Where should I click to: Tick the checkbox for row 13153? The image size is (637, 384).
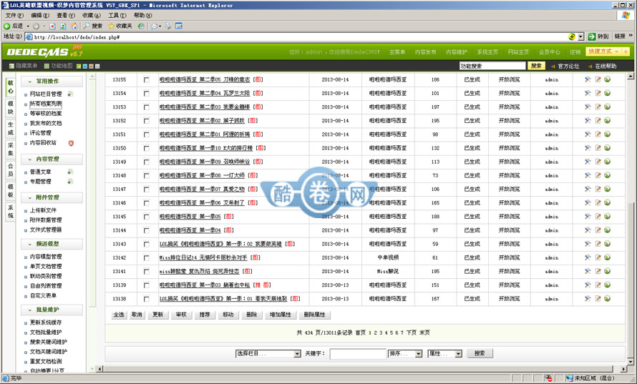pos(146,107)
